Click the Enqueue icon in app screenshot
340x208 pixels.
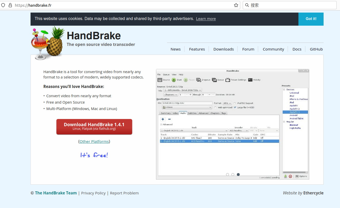pos(199,80)
